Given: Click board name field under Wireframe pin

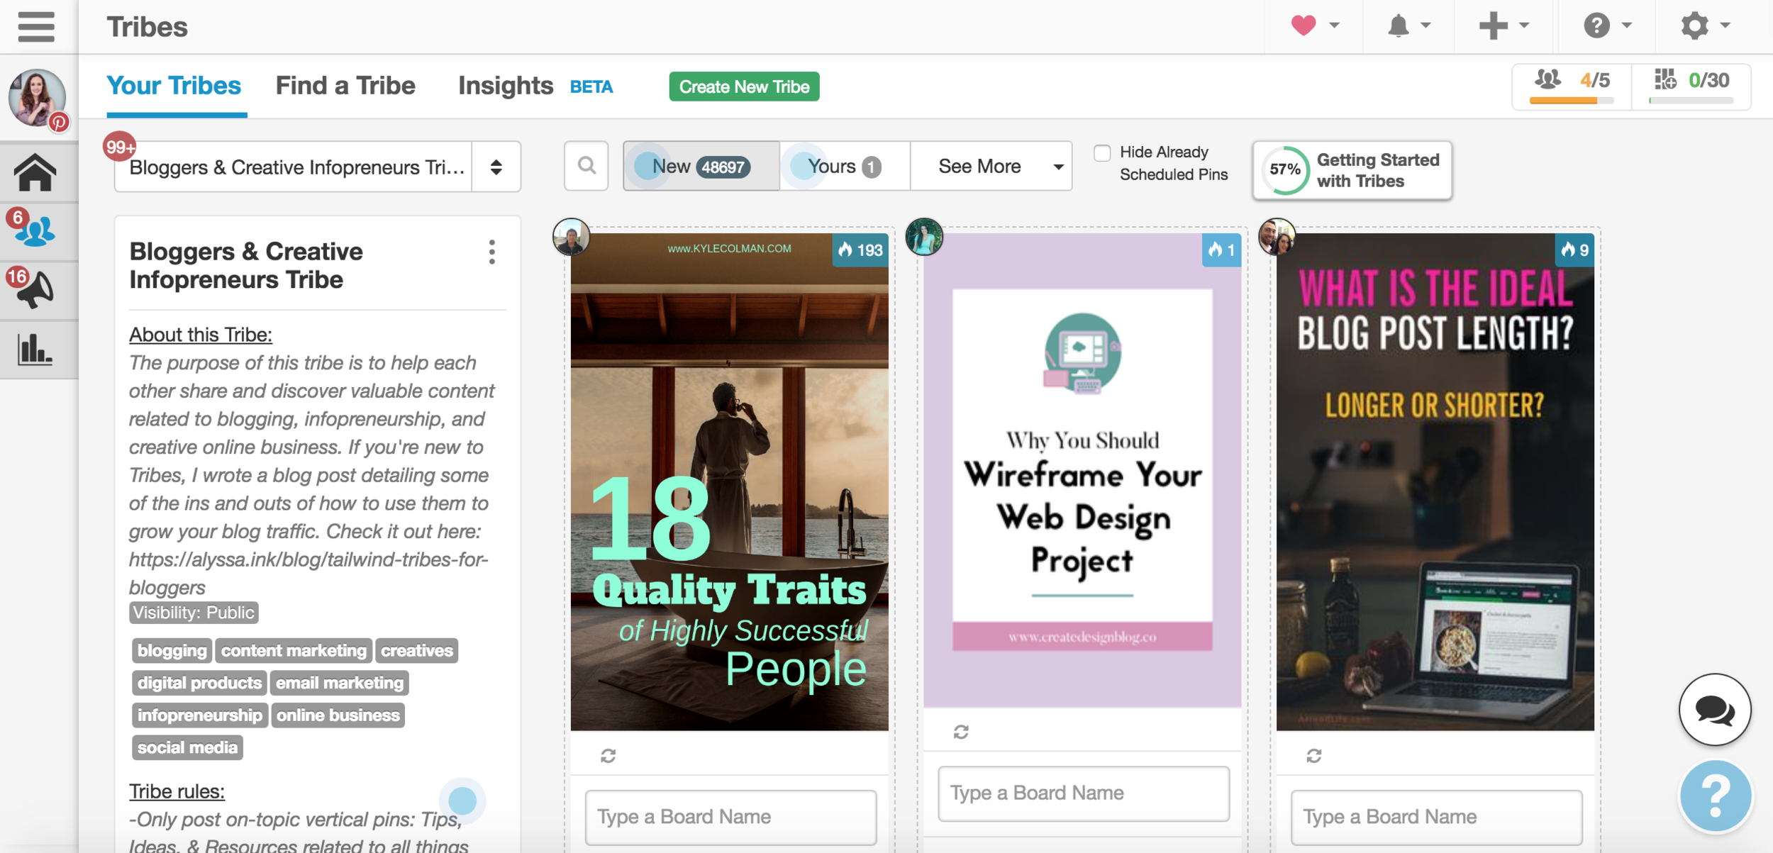Looking at the screenshot, I should [x=1084, y=793].
